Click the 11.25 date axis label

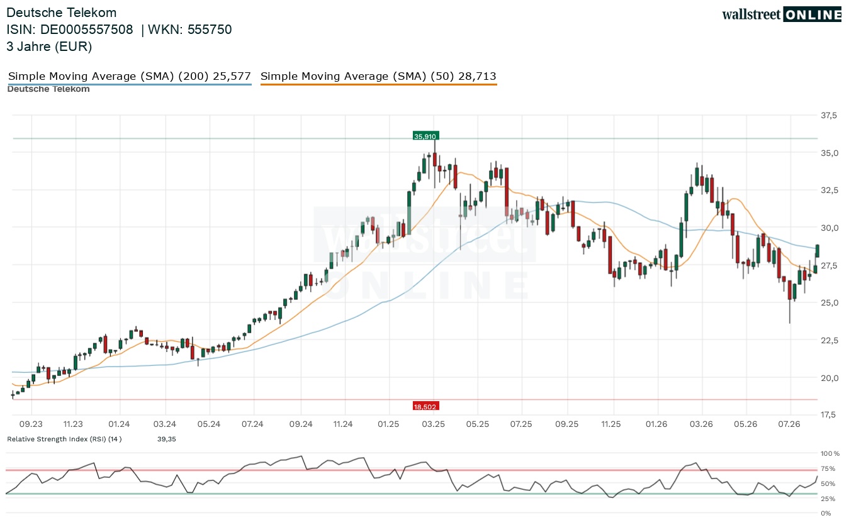point(610,424)
